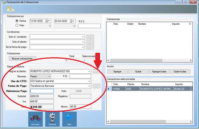This screenshot has width=199, height=129.
Task: Click the ROBERTO LOPEZ HERN... name cell
Action: click(157, 89)
